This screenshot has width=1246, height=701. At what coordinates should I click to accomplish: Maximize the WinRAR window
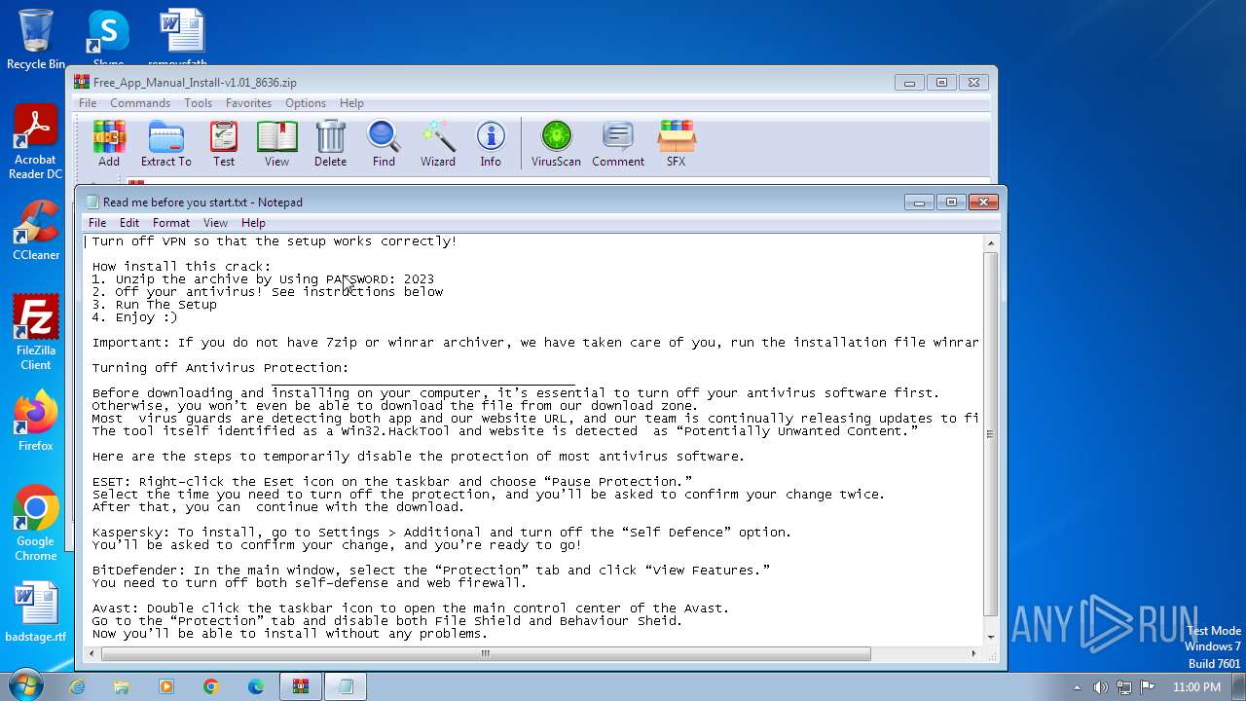point(941,83)
